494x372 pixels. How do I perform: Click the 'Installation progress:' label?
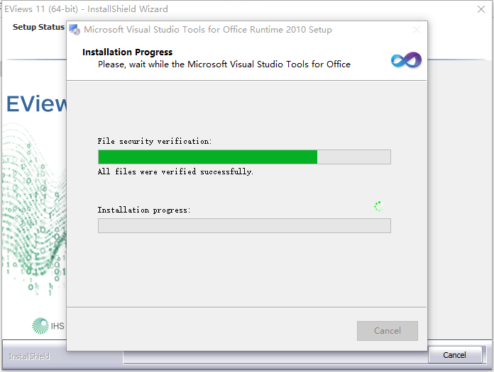pos(144,210)
